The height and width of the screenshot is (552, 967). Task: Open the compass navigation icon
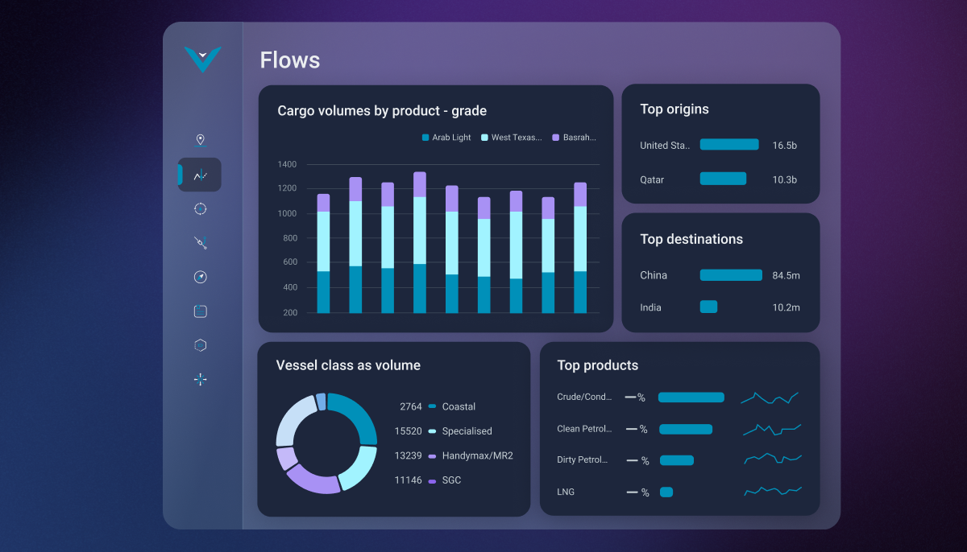(x=200, y=277)
